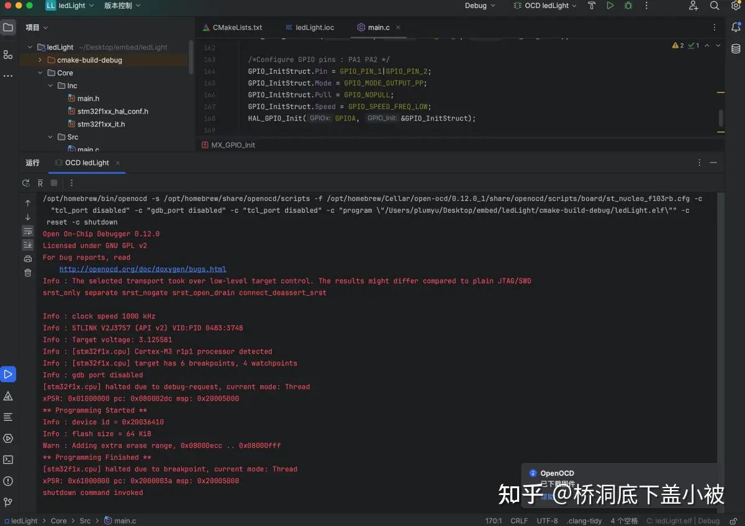Collapse the Inc folder in the project tree
The image size is (745, 526).
pyautogui.click(x=50, y=85)
